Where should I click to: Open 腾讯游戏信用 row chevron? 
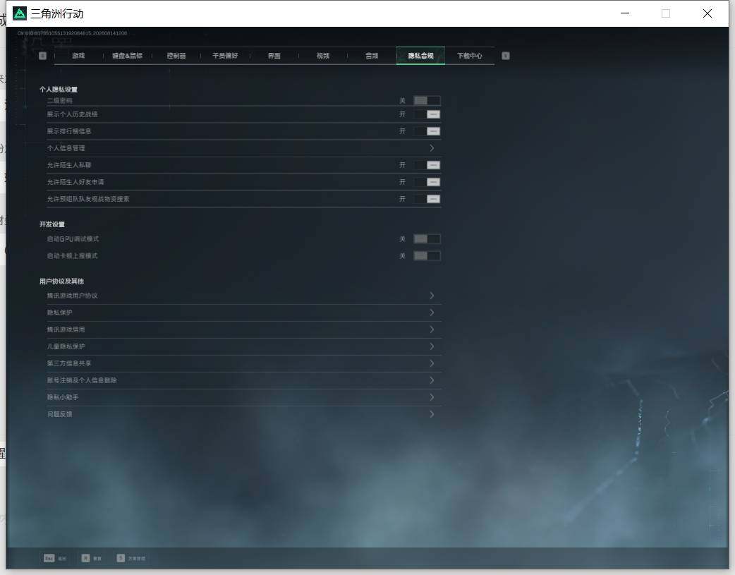click(432, 329)
